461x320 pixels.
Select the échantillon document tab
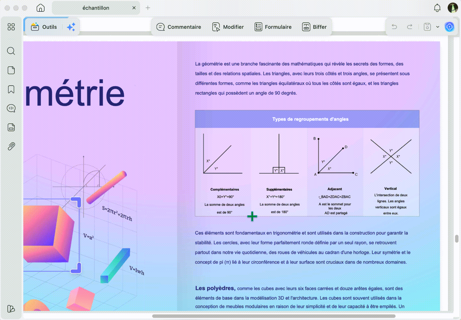pos(96,8)
